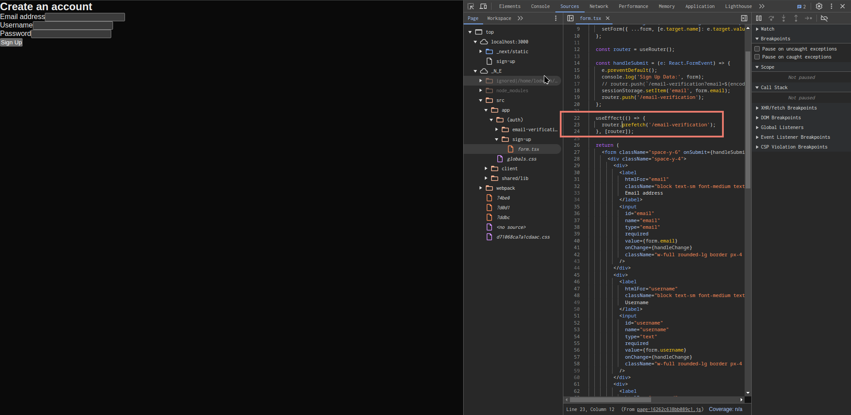
Task: Open the issues counter badge showing 2
Action: [801, 7]
